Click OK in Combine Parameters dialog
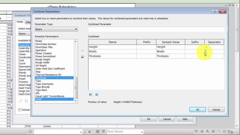Screen dimensions: 240x135 [198, 109]
